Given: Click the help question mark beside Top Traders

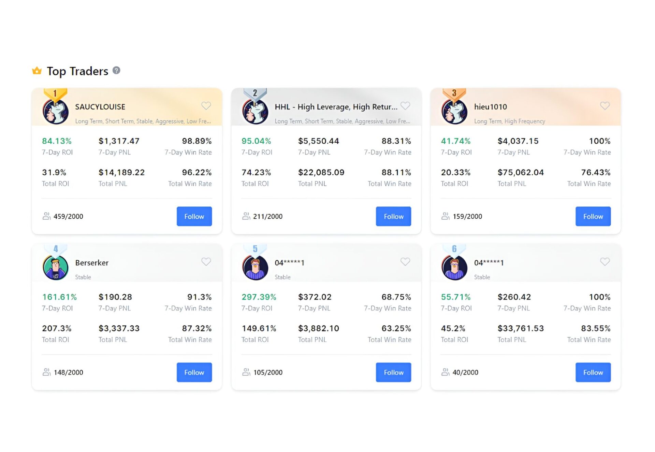Looking at the screenshot, I should click(116, 71).
